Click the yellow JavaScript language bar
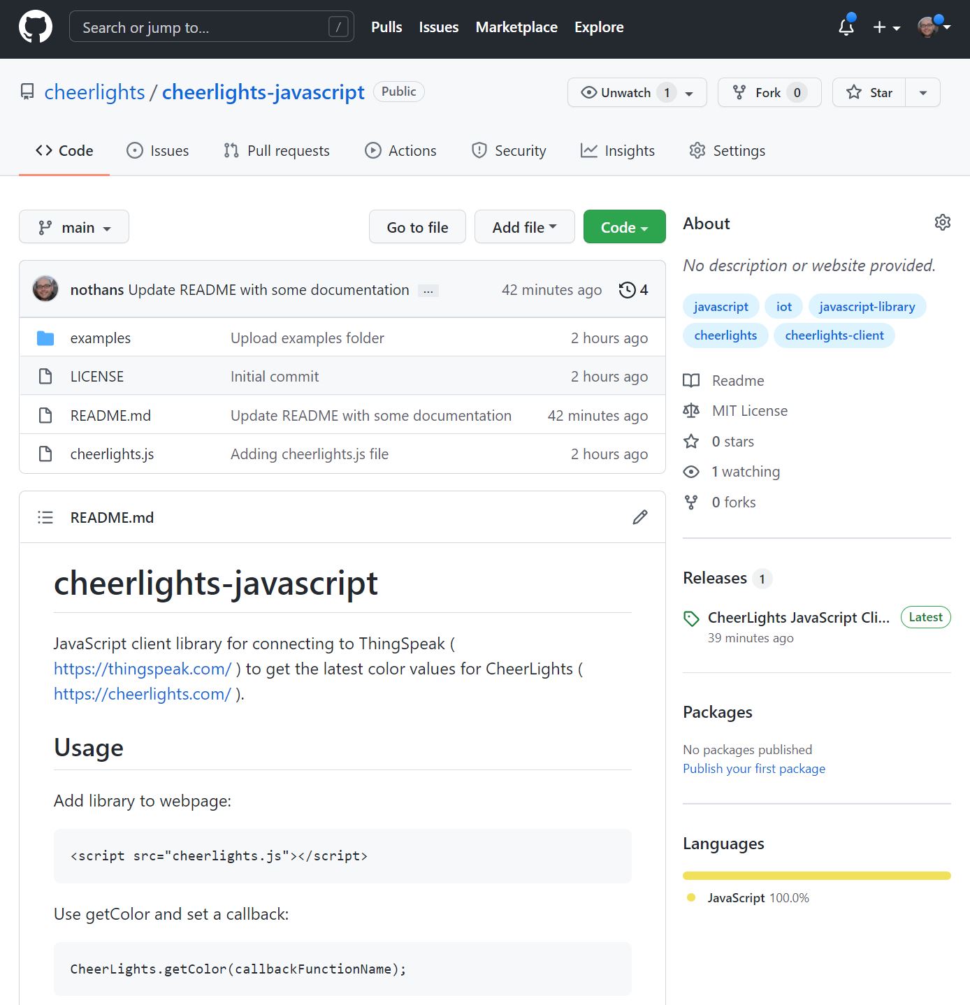The width and height of the screenshot is (970, 1005). [x=817, y=876]
